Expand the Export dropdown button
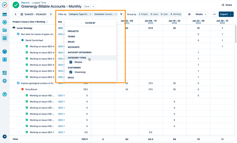The height and width of the screenshot is (143, 237). click(x=226, y=14)
